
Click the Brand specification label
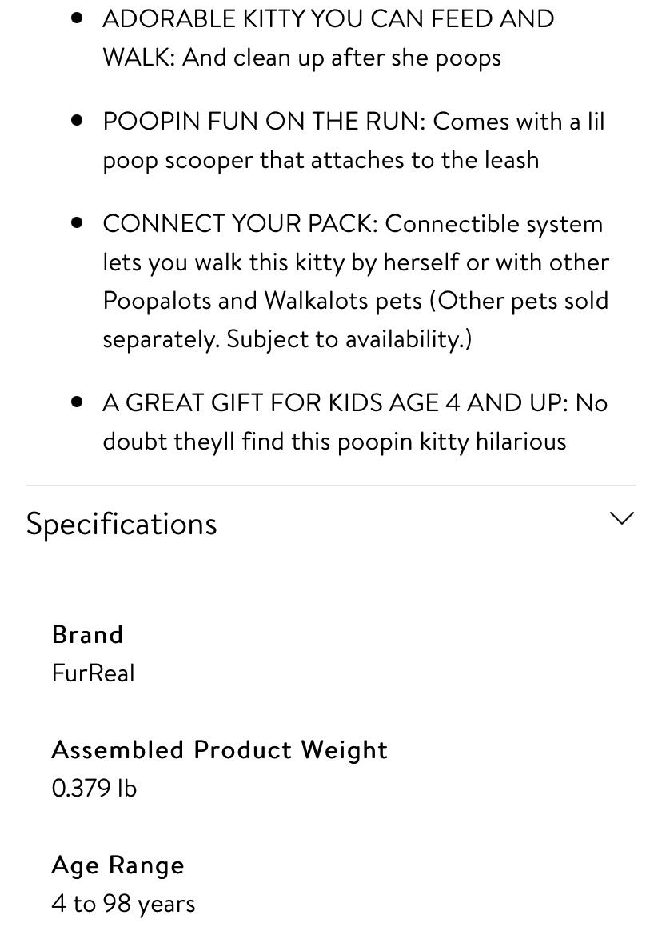[88, 635]
